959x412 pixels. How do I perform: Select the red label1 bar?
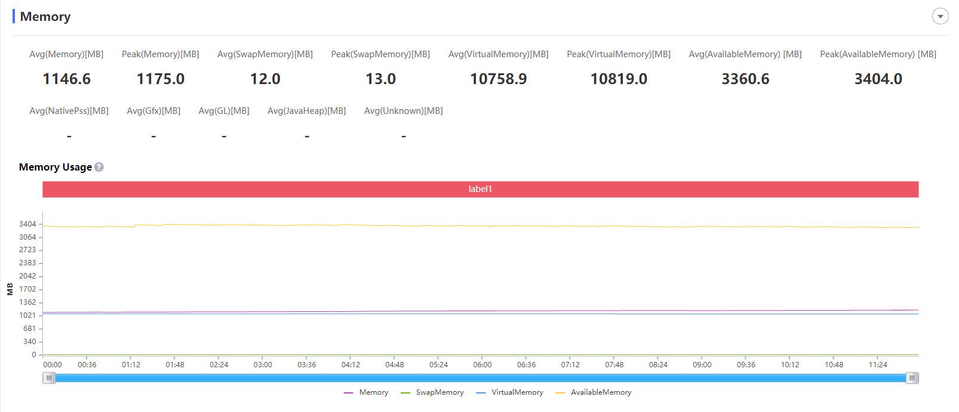480,189
